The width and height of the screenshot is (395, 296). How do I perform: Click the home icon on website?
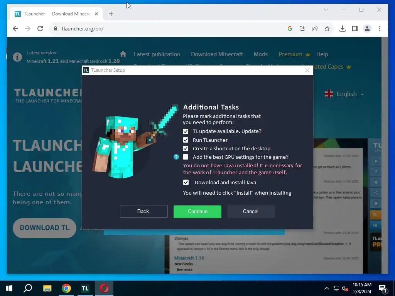pos(123,54)
